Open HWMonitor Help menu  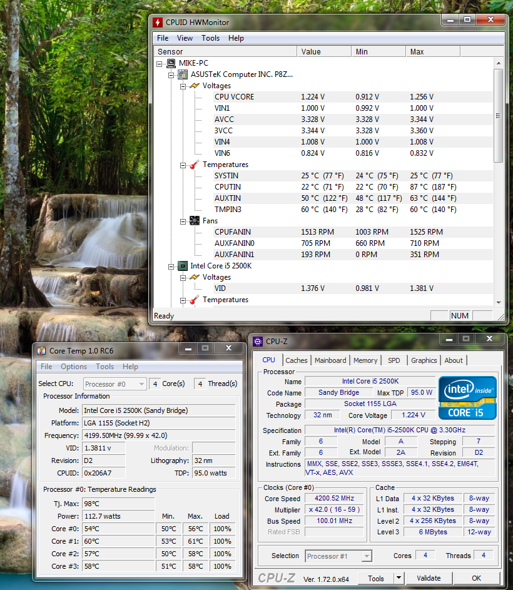coord(236,38)
